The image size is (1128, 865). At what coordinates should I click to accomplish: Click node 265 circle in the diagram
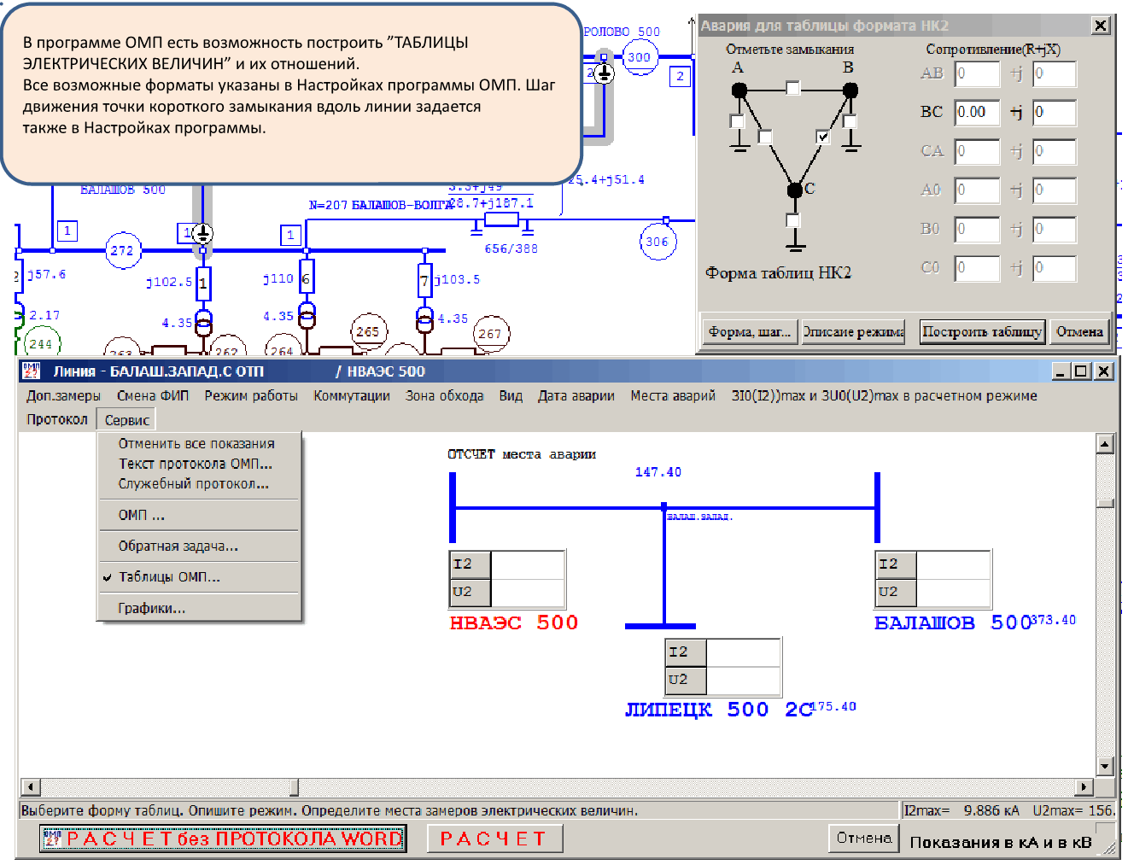368,331
